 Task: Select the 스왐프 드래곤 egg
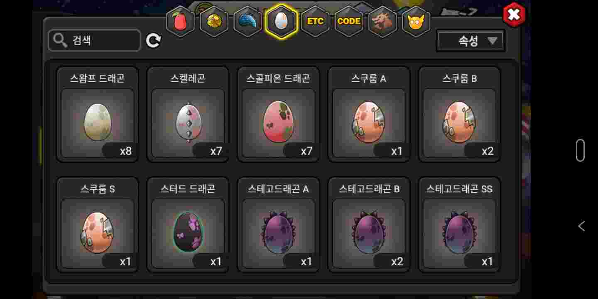(x=98, y=114)
